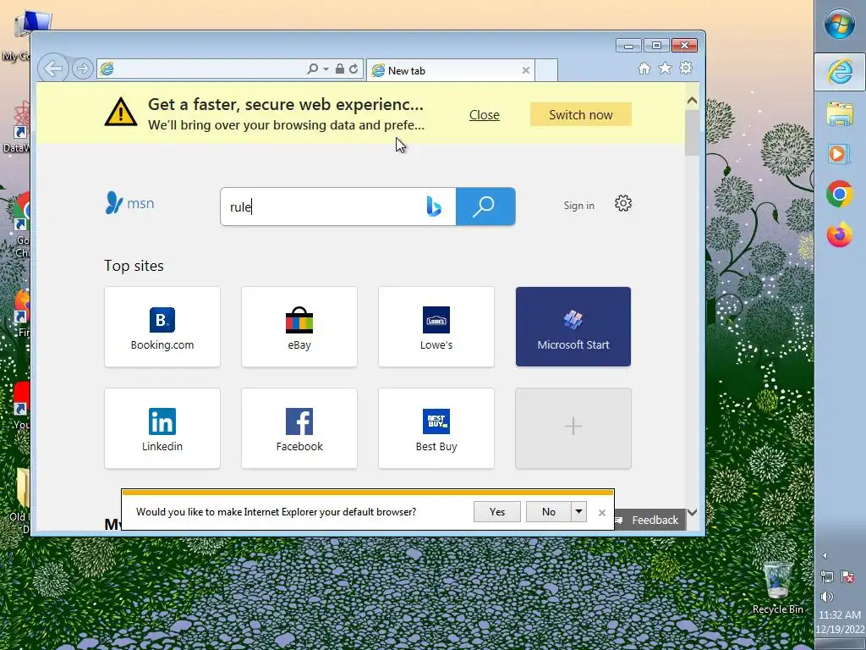Viewport: 866px width, 650px height.
Task: Open the address bar autocomplete dropdown arrow
Action: [326, 69]
